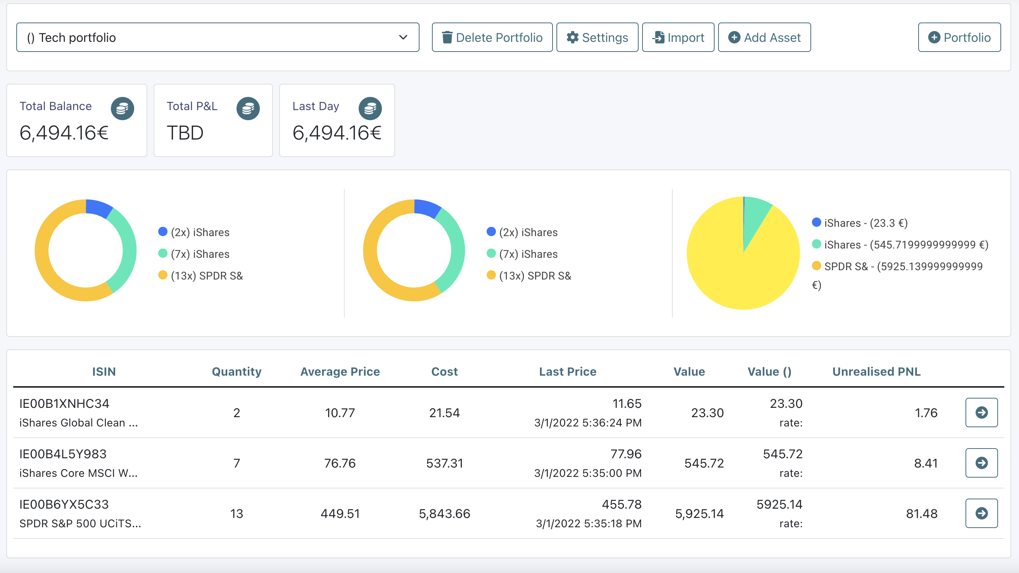Image resolution: width=1019 pixels, height=573 pixels.
Task: Click the coins icon in Total Balance card
Action: (122, 108)
